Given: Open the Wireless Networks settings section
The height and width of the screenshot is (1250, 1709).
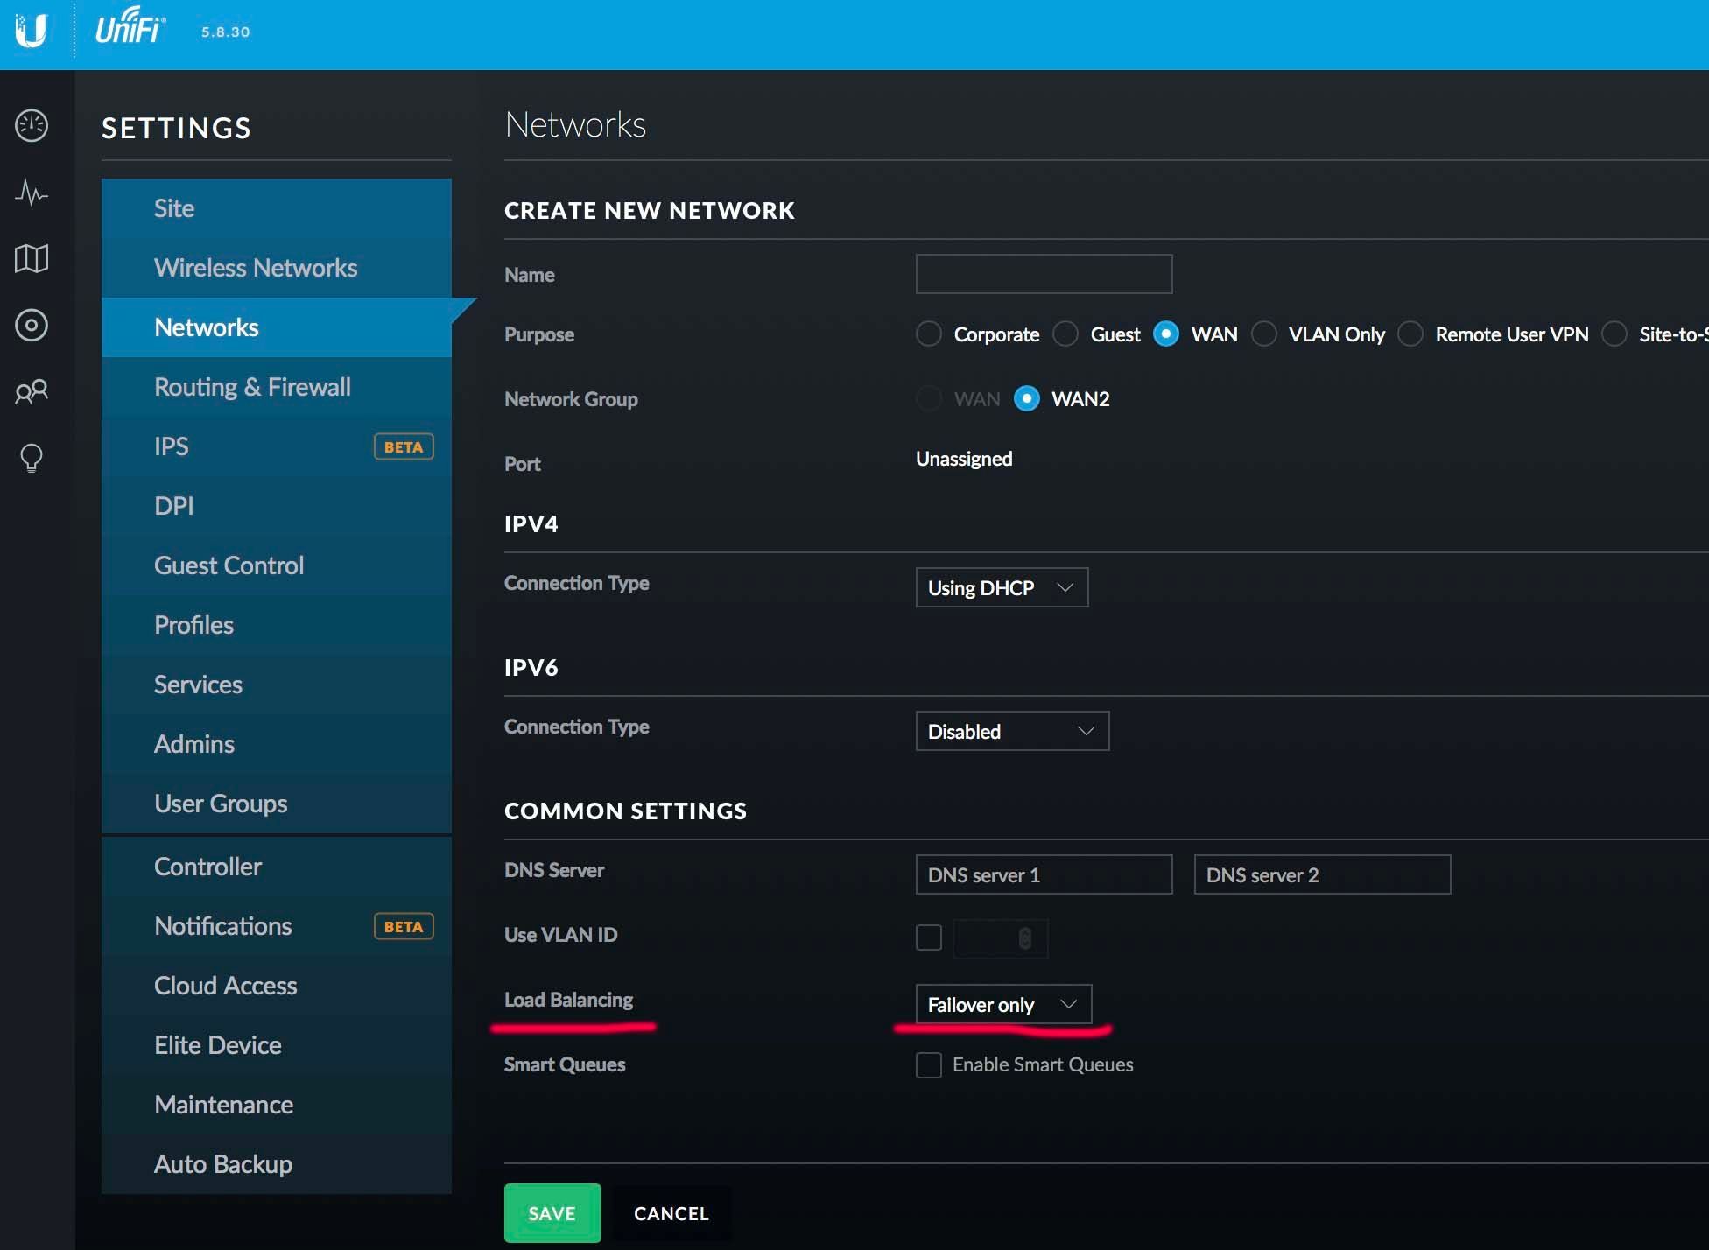Looking at the screenshot, I should tap(256, 268).
